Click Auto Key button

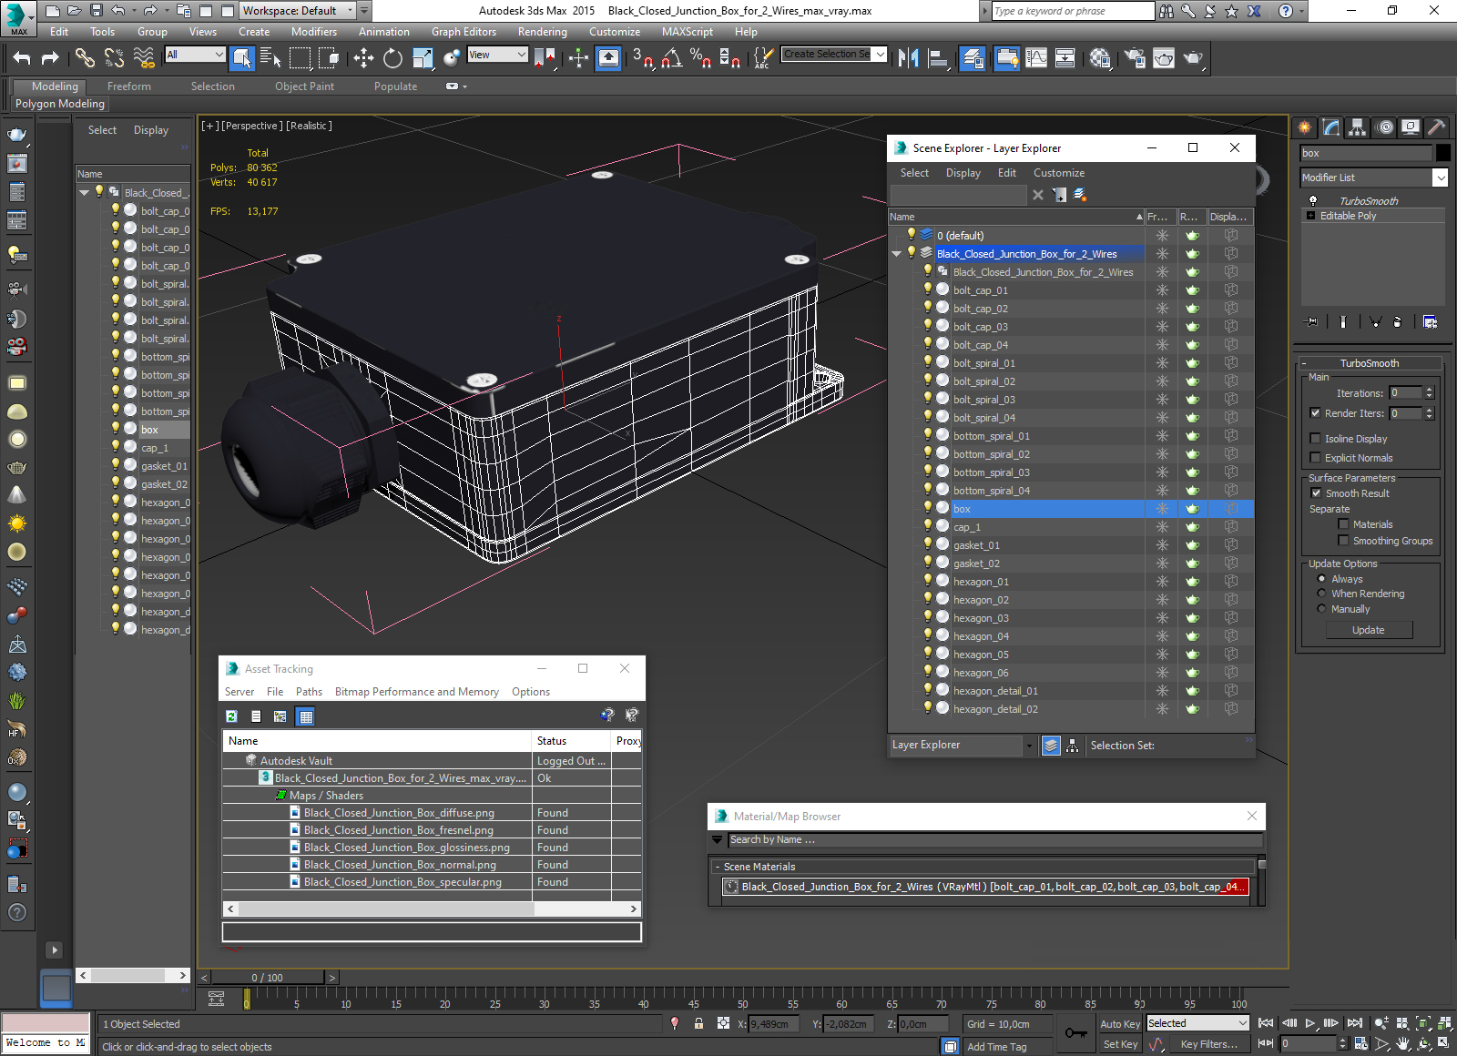(1119, 1024)
